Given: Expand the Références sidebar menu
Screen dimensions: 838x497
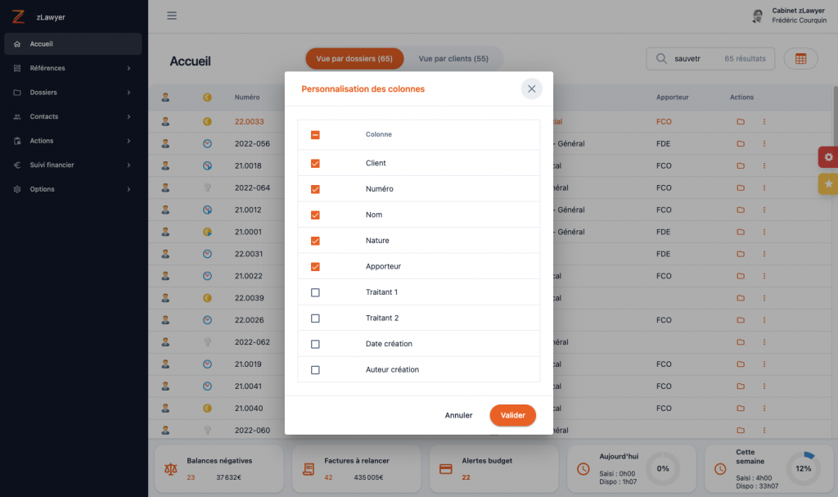Looking at the screenshot, I should [72, 68].
